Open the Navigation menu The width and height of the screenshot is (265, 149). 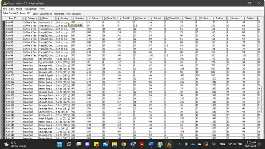pyautogui.click(x=30, y=8)
